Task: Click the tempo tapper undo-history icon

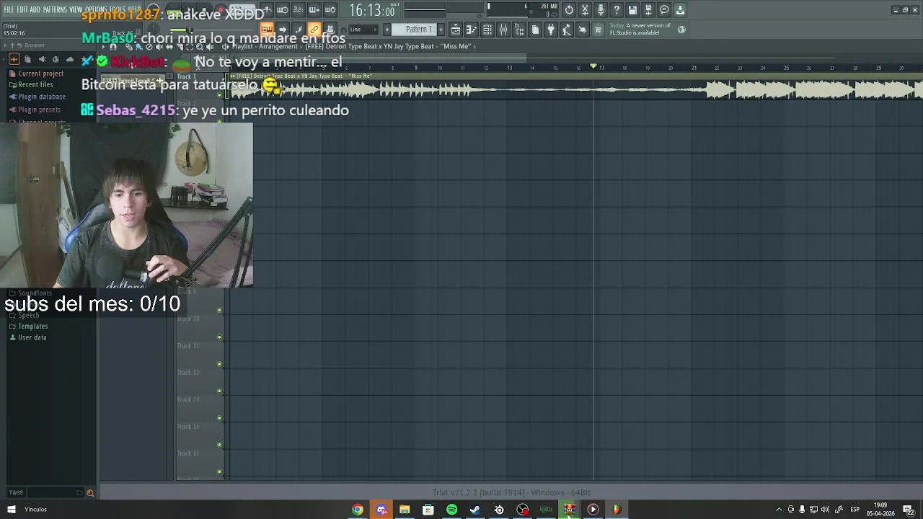Action: 569,10
